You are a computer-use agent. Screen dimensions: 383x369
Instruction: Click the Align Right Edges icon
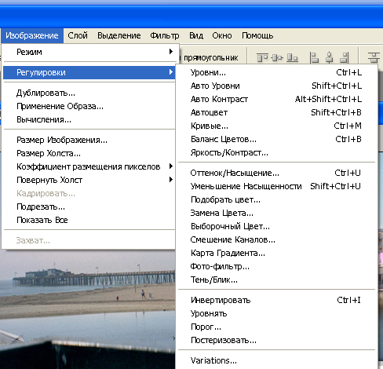[x=345, y=57]
